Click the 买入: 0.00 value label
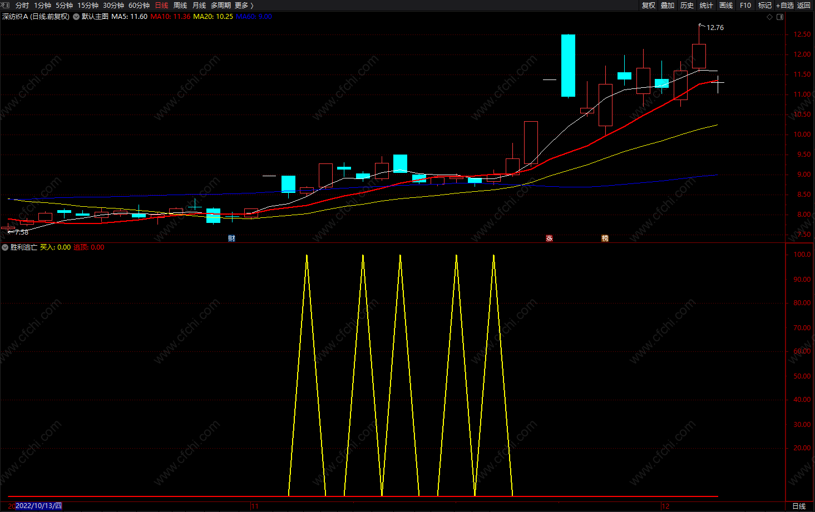 point(55,247)
